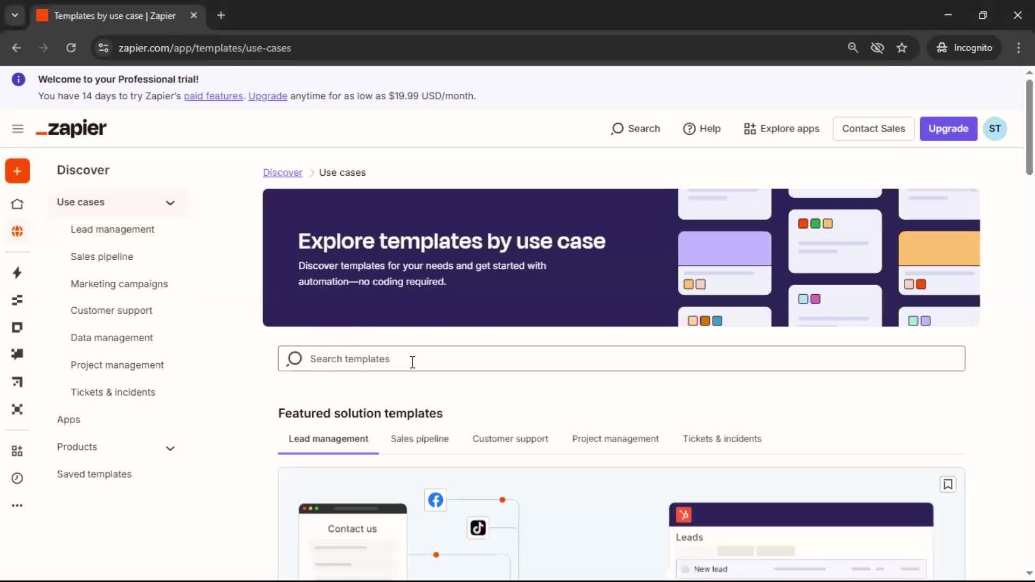The width and height of the screenshot is (1035, 582).
Task: Bookmark this page with star icon
Action: pyautogui.click(x=902, y=48)
